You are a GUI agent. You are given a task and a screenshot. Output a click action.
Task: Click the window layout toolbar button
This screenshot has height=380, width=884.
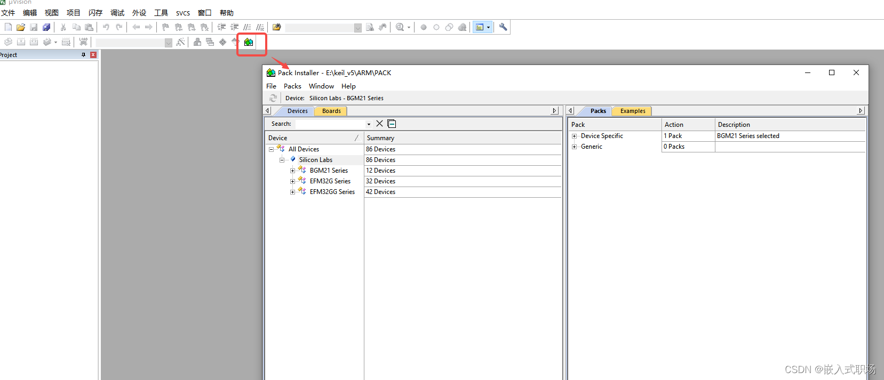pos(480,27)
